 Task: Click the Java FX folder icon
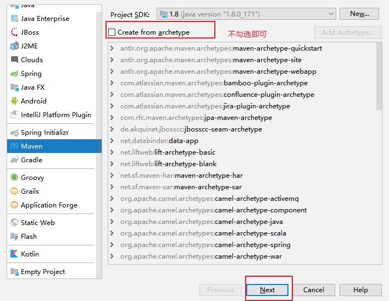(x=14, y=87)
